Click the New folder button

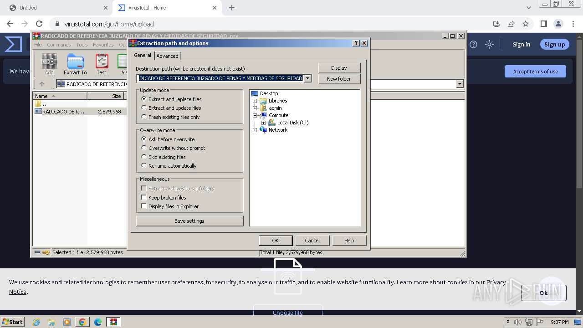pos(339,79)
